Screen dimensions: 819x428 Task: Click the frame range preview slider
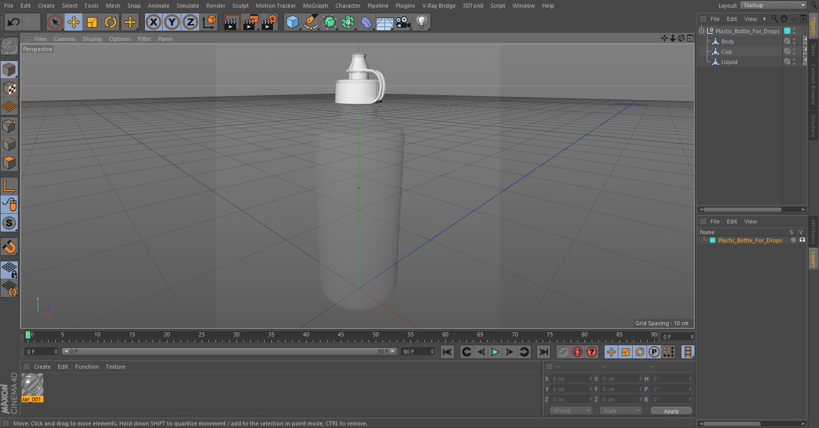coord(229,351)
